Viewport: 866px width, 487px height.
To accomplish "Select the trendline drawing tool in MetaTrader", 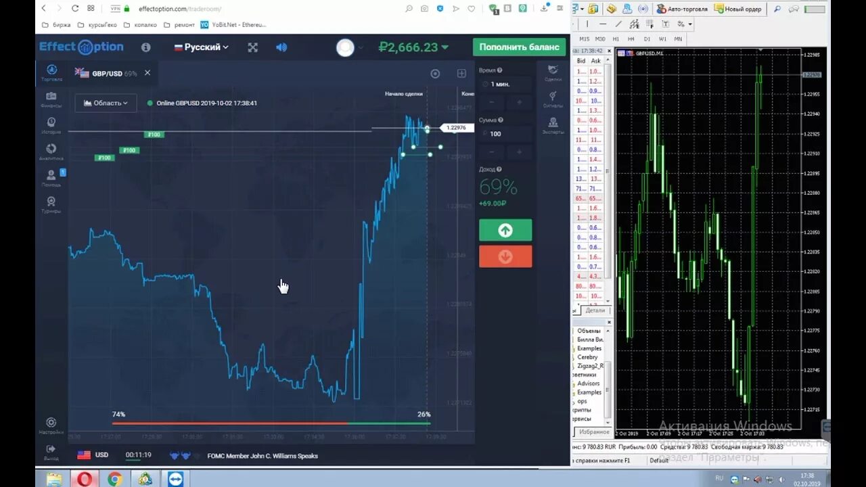I will click(x=618, y=24).
